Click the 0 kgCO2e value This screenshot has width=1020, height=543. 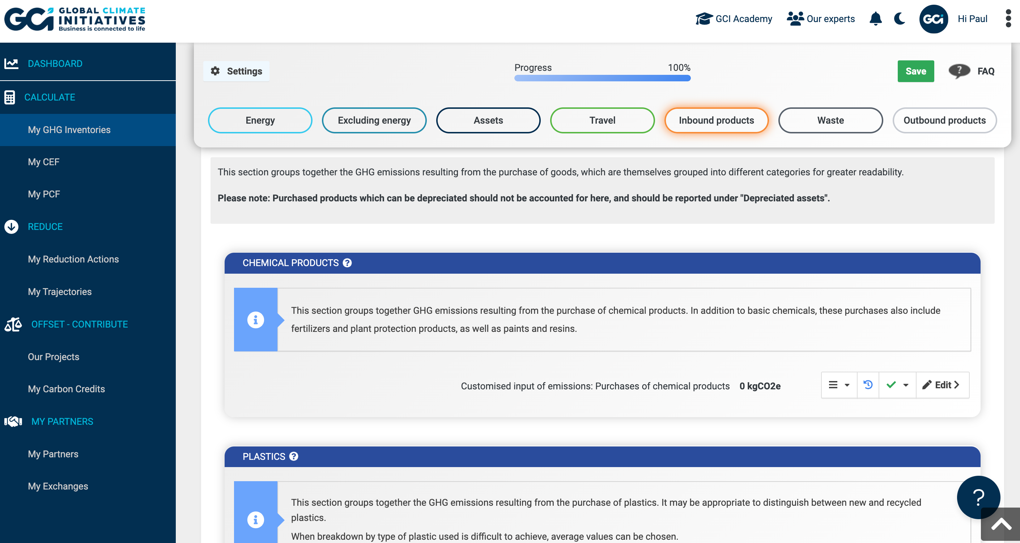(x=760, y=386)
